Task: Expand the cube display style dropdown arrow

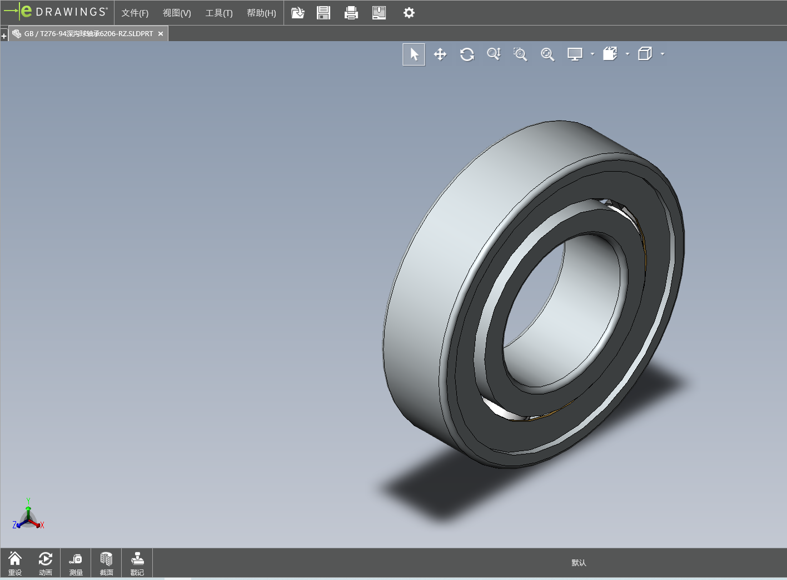Action: tap(663, 54)
